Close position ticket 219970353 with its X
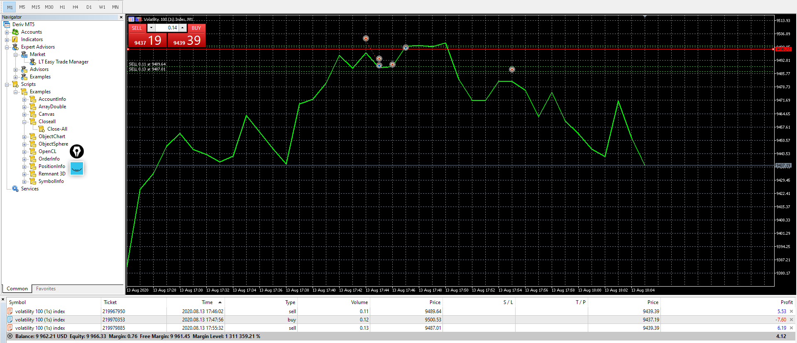This screenshot has height=343, width=797. pyautogui.click(x=791, y=320)
